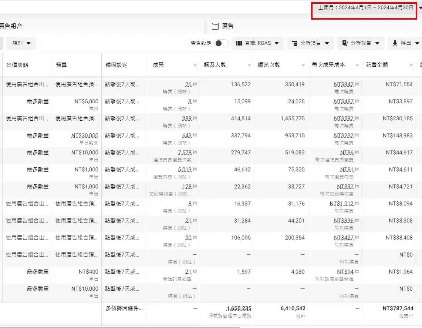Click the result value 90 purchases

tap(188, 238)
